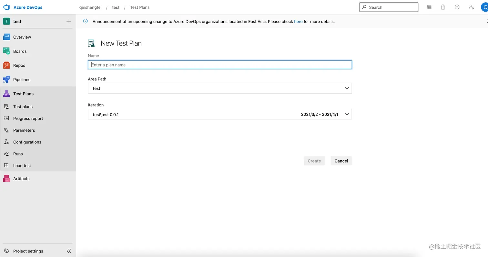This screenshot has height=257, width=488.
Task: Open the Help question mark icon
Action: [457, 7]
